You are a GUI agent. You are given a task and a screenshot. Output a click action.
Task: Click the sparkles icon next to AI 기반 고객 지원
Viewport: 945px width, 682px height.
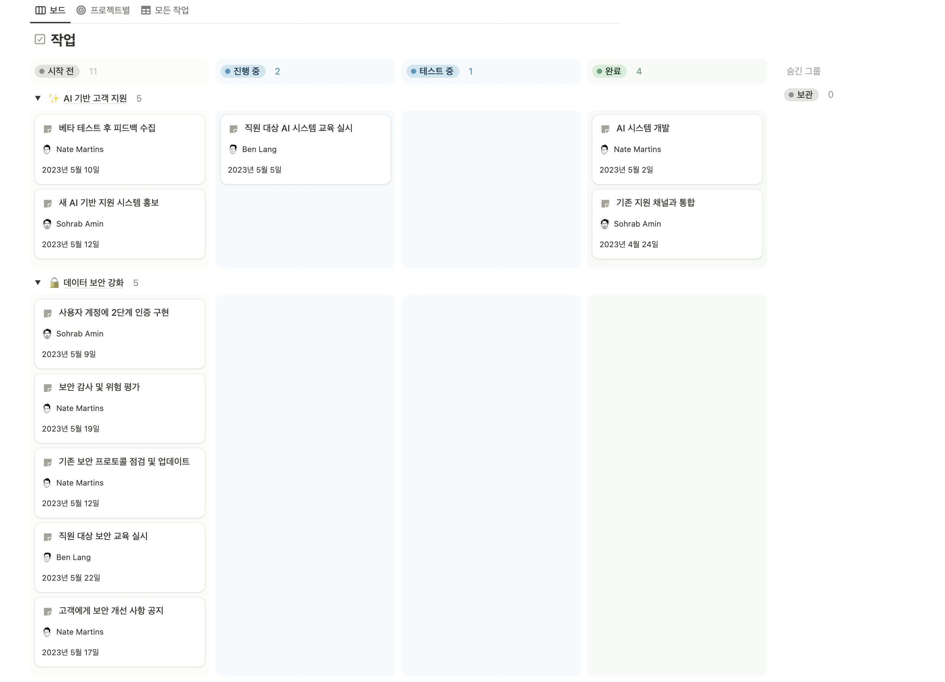pos(54,99)
